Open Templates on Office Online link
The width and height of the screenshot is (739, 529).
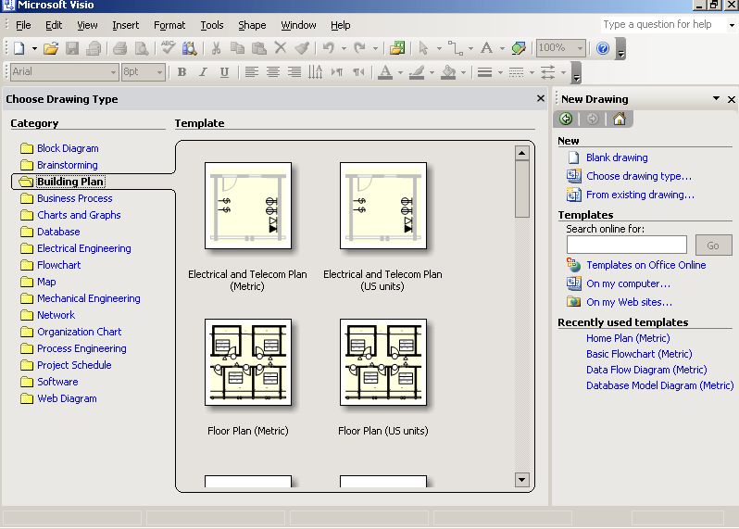tap(645, 265)
